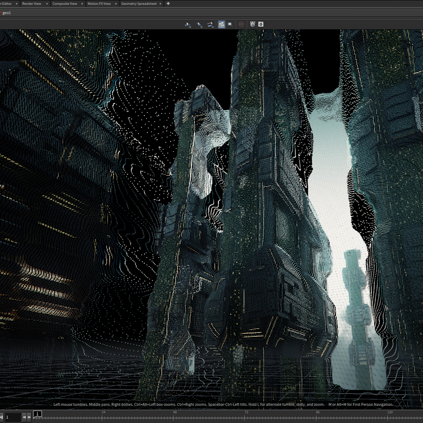Select the dynamics selection mode icon
Screen dimensions: 423x423
pos(210,24)
